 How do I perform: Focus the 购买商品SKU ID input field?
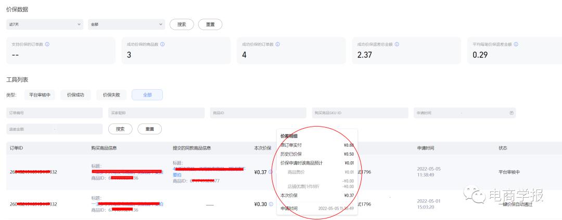point(360,113)
